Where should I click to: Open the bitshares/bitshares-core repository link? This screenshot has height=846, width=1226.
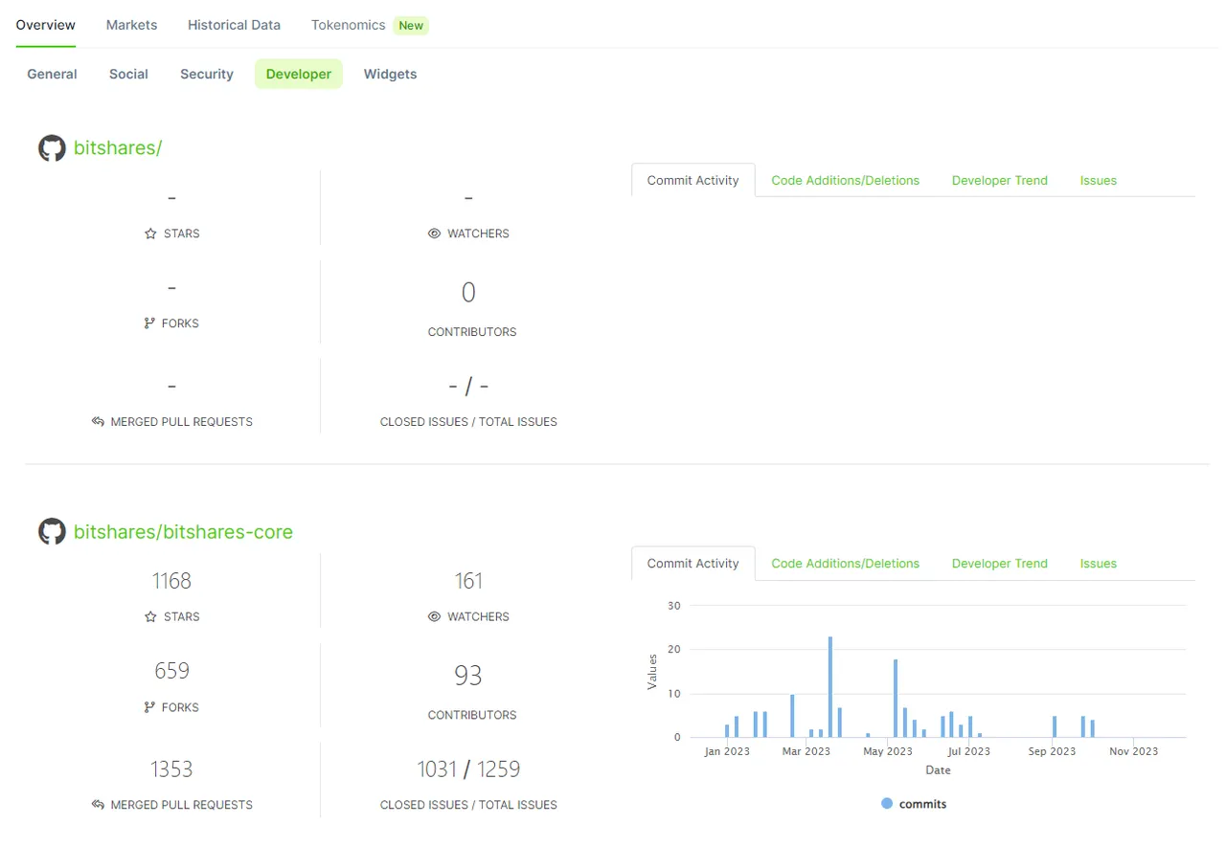coord(183,532)
